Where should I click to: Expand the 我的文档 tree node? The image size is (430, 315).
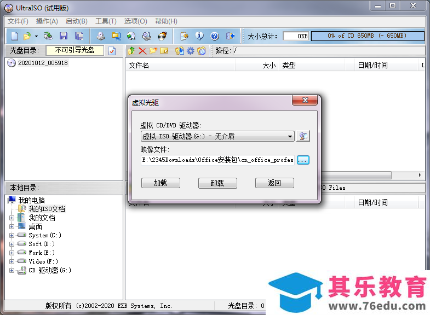pyautogui.click(x=12, y=218)
